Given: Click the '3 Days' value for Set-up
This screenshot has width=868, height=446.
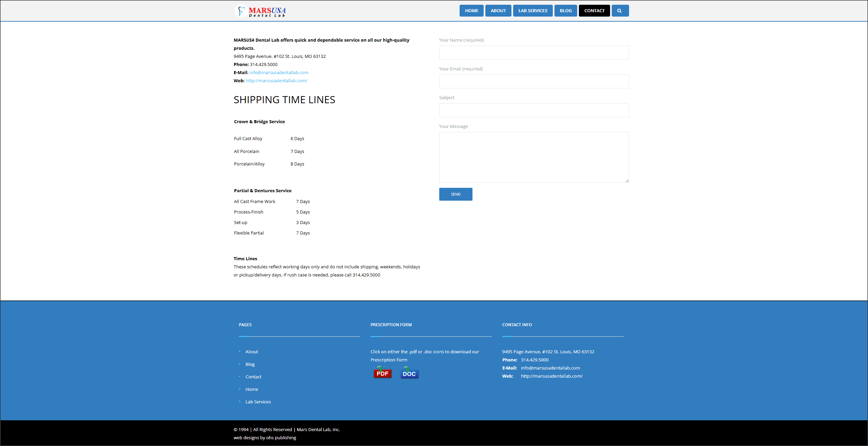Looking at the screenshot, I should (303, 223).
